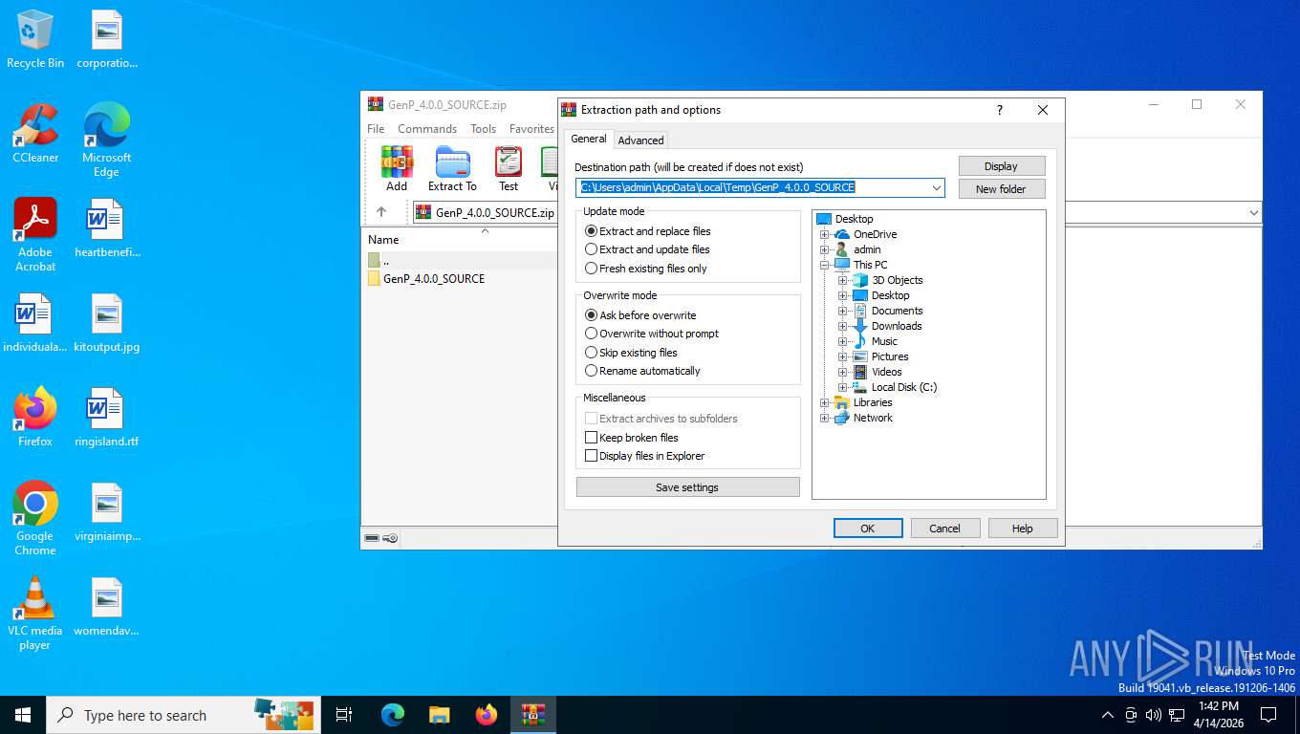This screenshot has height=734, width=1300.
Task: Click the volume icon in system tray
Action: coord(1153,715)
